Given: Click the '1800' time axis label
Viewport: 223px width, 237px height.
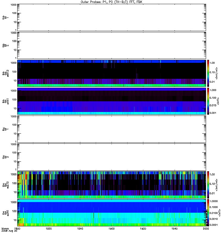Looking at the screenshot, I should click(17, 229).
